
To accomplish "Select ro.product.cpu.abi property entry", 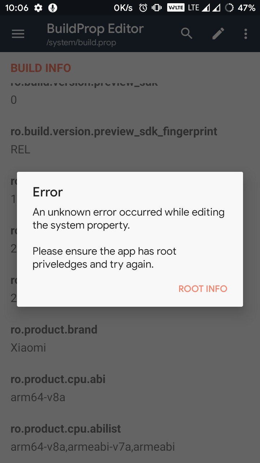I will pos(130,388).
